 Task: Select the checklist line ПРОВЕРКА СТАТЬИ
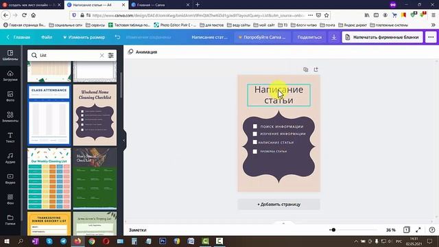pyautogui.click(x=273, y=151)
